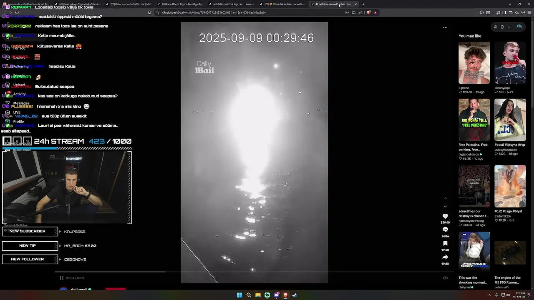Viewport: 534px width, 300px height.
Task: Show hidden system tray icons chevron
Action: (x=490, y=295)
